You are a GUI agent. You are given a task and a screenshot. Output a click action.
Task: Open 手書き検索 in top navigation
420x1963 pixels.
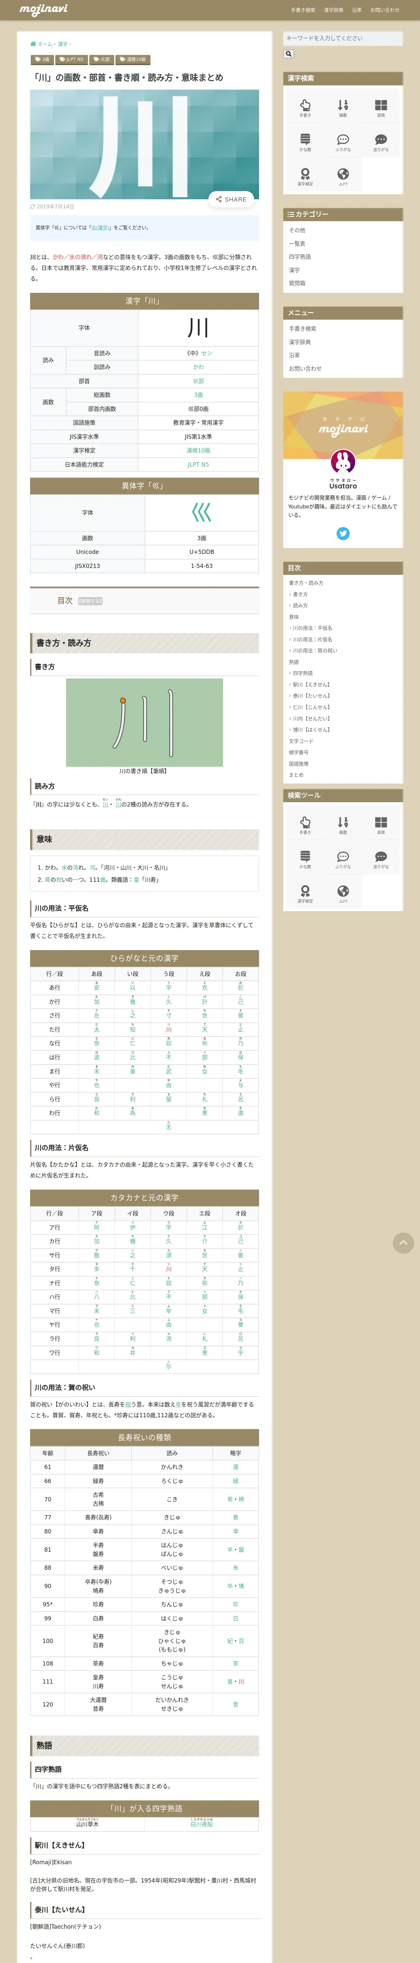click(303, 10)
